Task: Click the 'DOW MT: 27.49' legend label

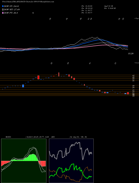Action: coord(12,10)
